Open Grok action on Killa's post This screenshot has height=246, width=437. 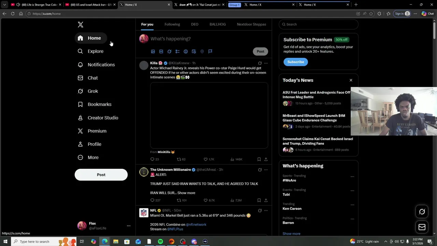point(260,63)
